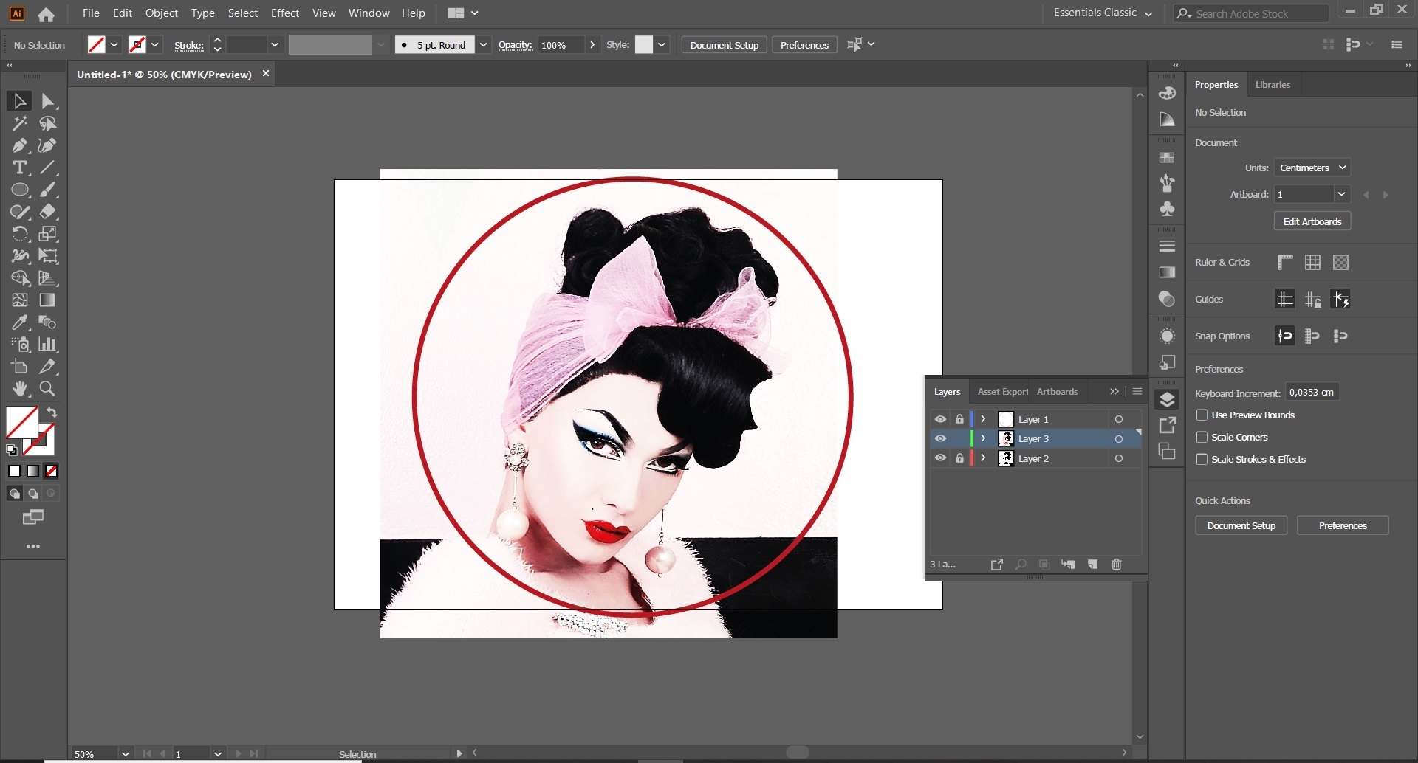Open the Layers panel icon in dock
The image size is (1418, 763).
1167,399
